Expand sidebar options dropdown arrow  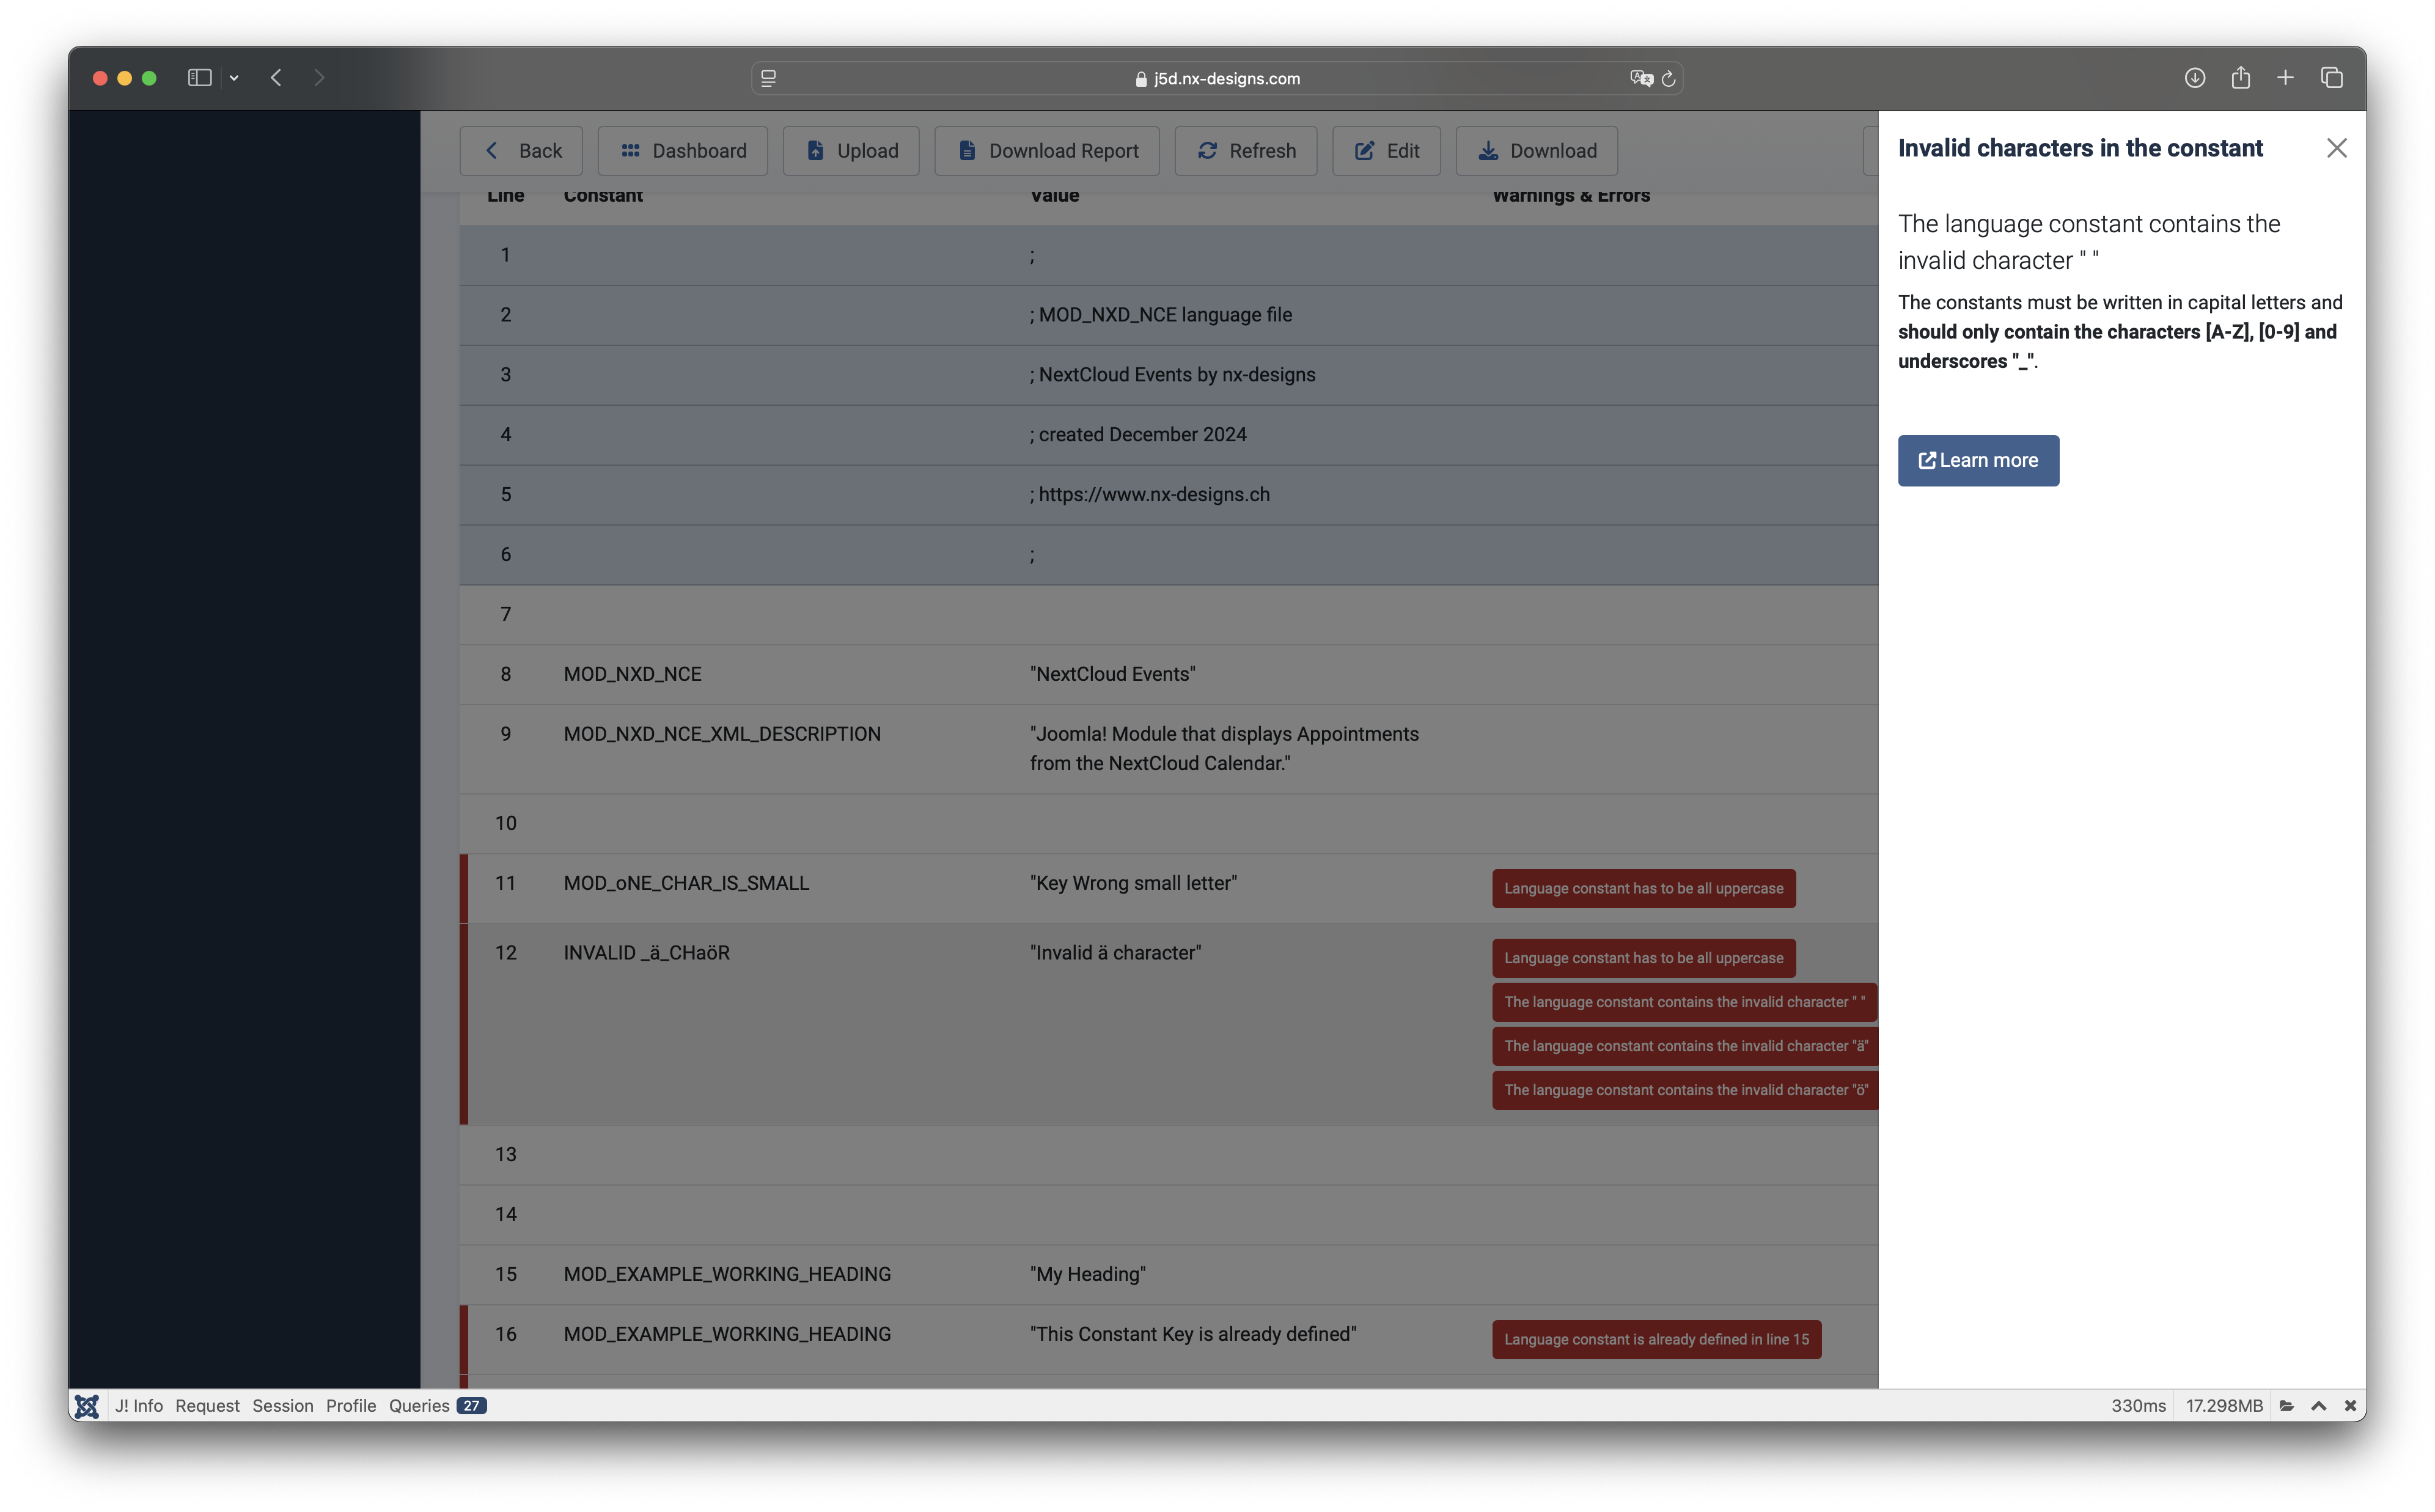(234, 78)
